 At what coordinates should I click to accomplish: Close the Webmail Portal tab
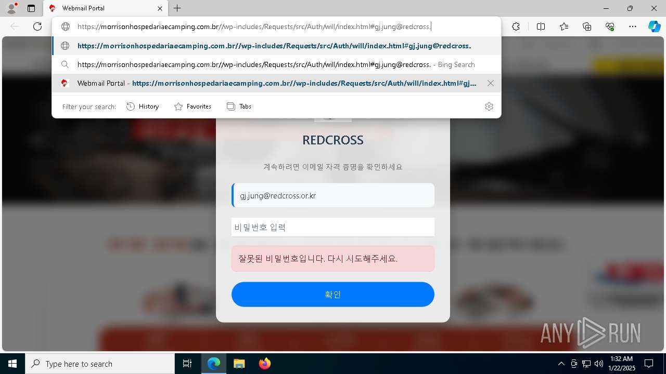click(x=160, y=8)
